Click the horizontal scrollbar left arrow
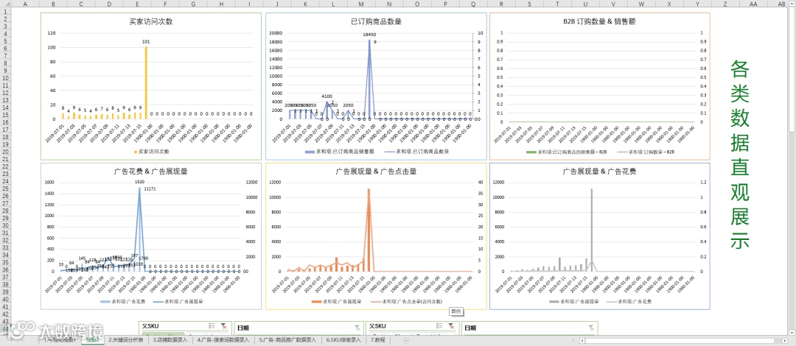 click(x=583, y=340)
